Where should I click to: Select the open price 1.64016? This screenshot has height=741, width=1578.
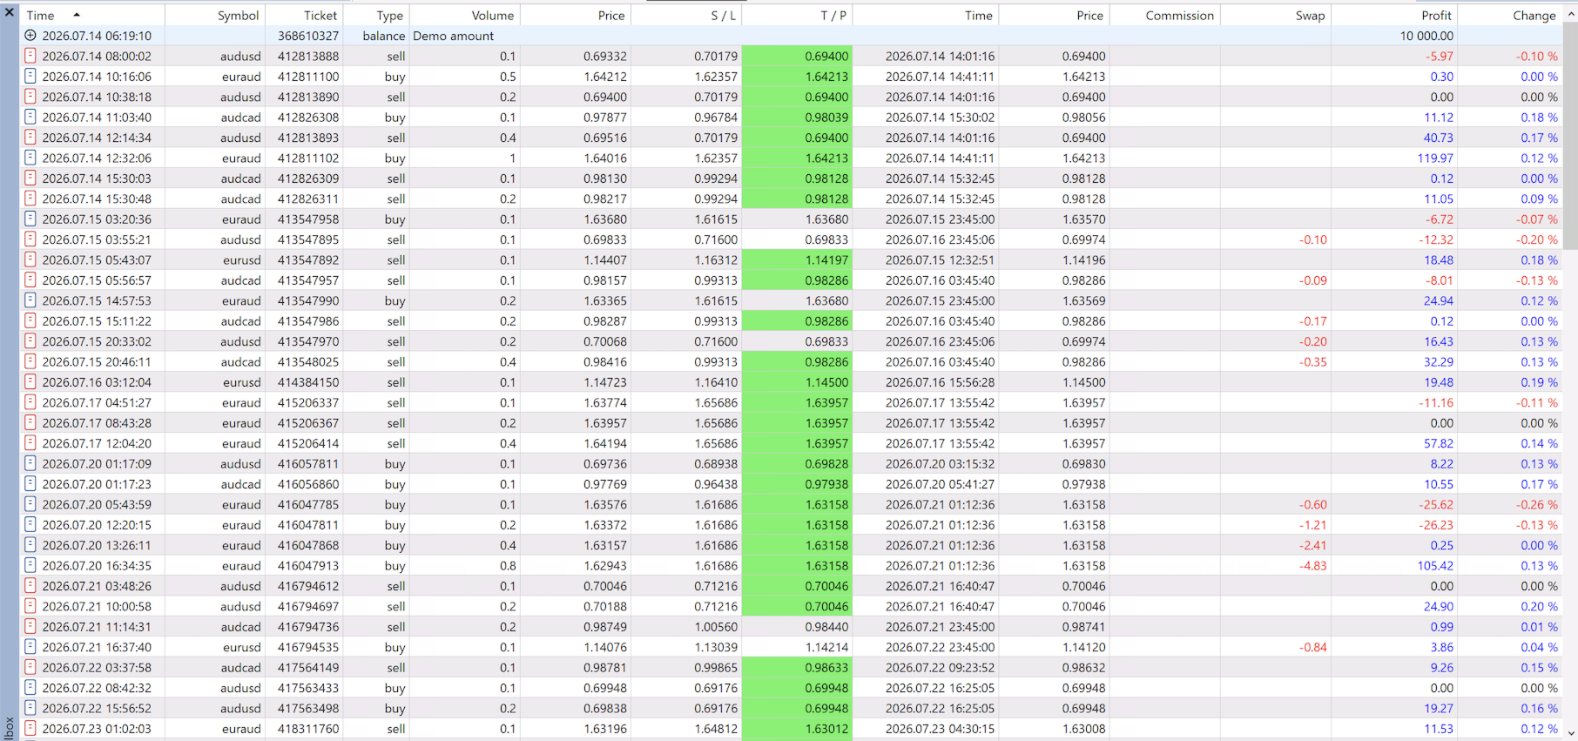(604, 158)
